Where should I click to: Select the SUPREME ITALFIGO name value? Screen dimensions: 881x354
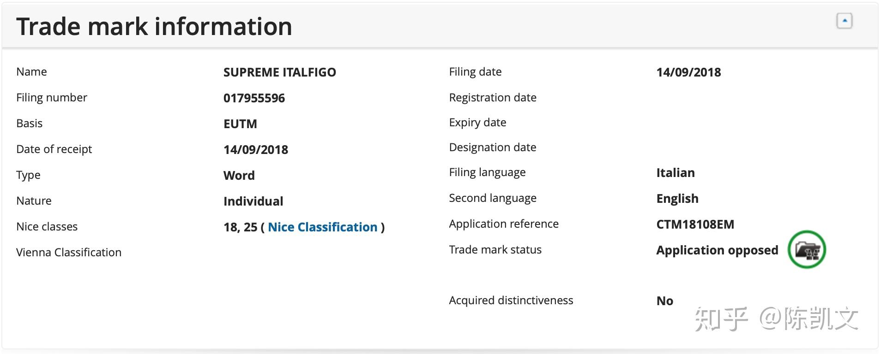[x=279, y=72]
